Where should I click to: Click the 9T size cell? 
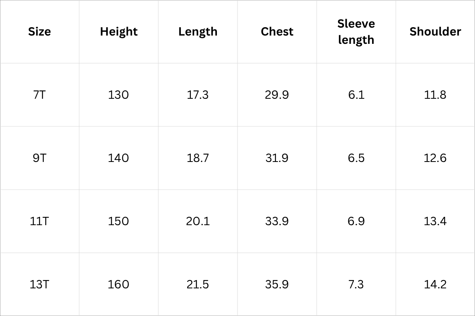[40, 158]
